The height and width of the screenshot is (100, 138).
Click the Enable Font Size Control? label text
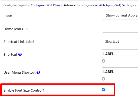coord(24,90)
